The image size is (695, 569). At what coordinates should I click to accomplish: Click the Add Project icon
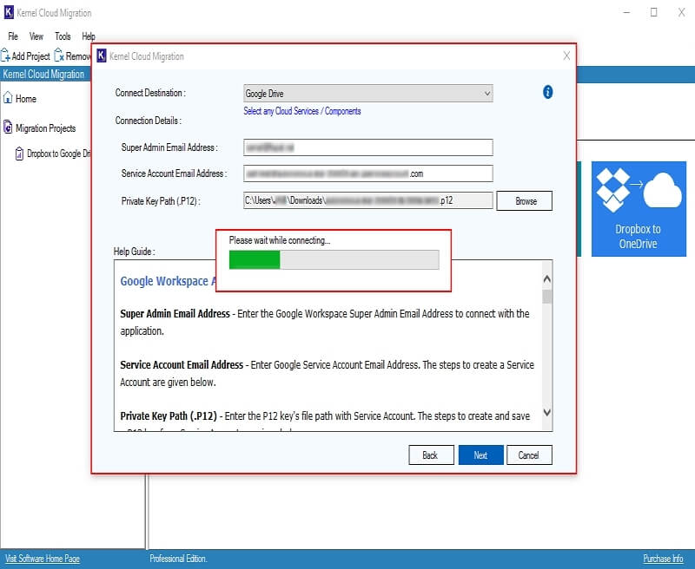5,56
